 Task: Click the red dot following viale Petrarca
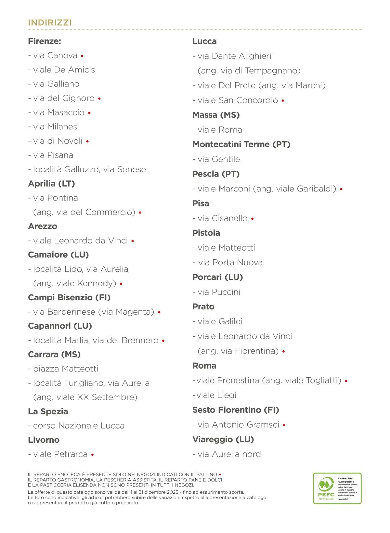[x=93, y=455]
